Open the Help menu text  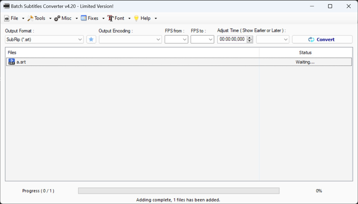(x=145, y=18)
